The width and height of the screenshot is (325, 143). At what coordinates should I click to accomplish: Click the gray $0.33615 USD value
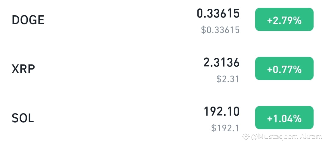click(x=220, y=30)
